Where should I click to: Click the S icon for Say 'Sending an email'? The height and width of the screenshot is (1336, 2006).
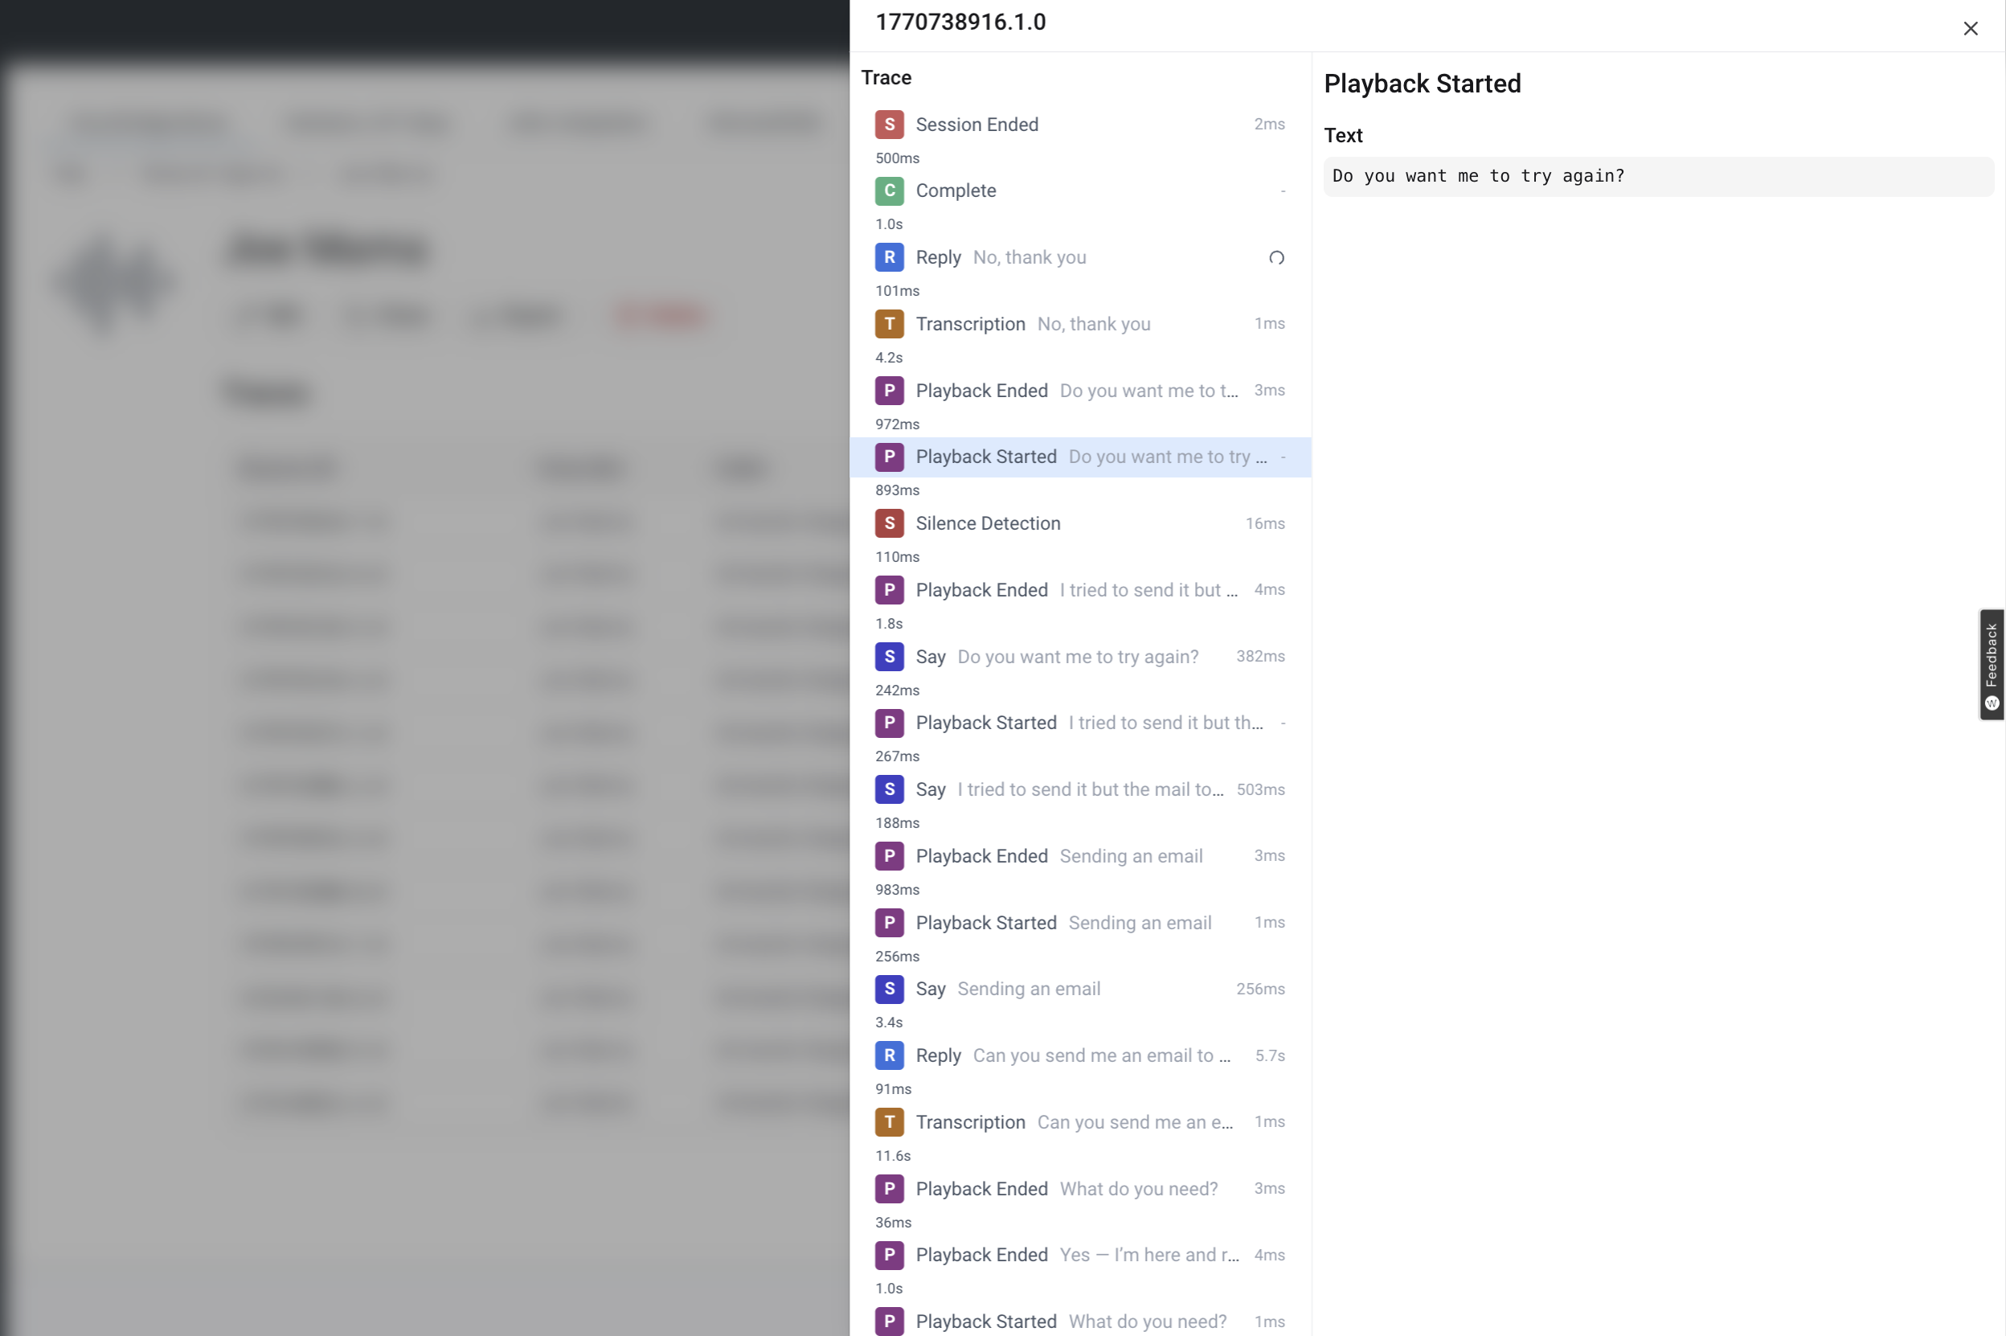coord(890,990)
